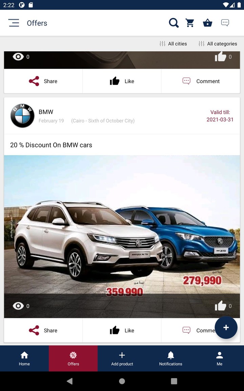Tap the eye views icon on BMW image
244x391 pixels.
click(x=18, y=306)
